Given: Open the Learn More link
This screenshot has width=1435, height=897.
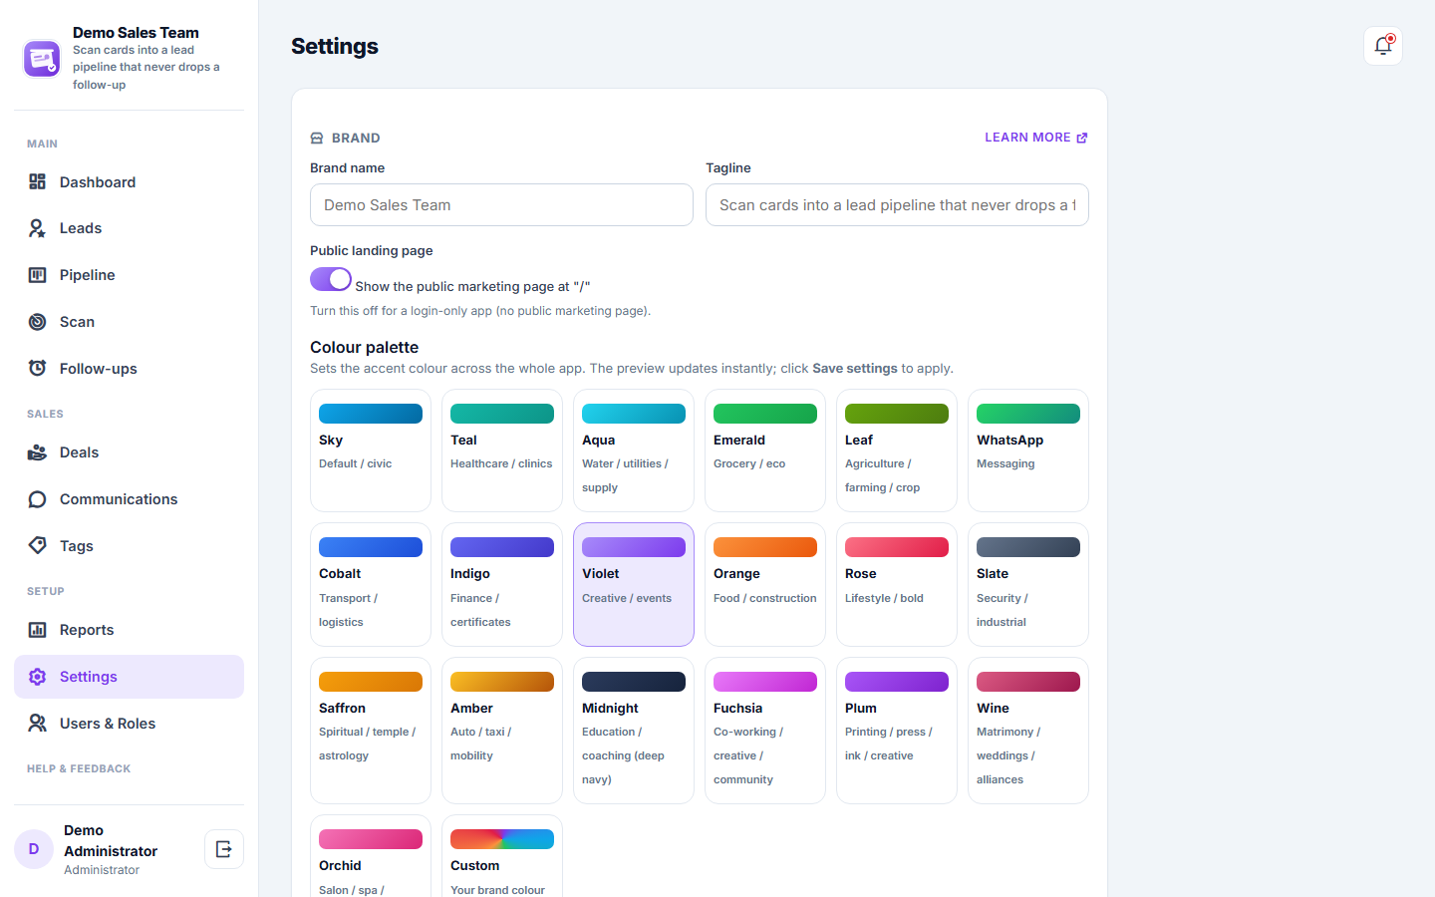Looking at the screenshot, I should coord(1036,138).
